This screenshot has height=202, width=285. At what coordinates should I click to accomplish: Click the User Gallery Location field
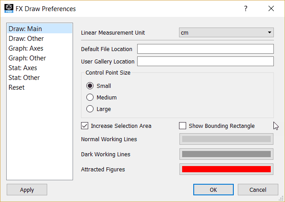point(205,61)
